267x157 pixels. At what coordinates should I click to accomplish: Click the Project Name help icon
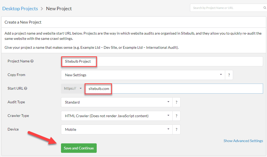tap(32, 61)
